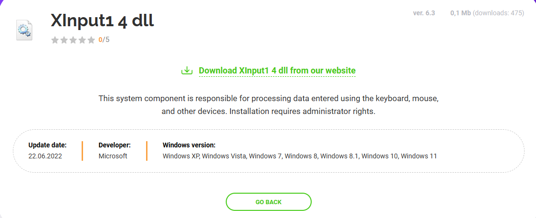Click the system component description paragraph
This screenshot has height=218, width=536.
pos(268,105)
